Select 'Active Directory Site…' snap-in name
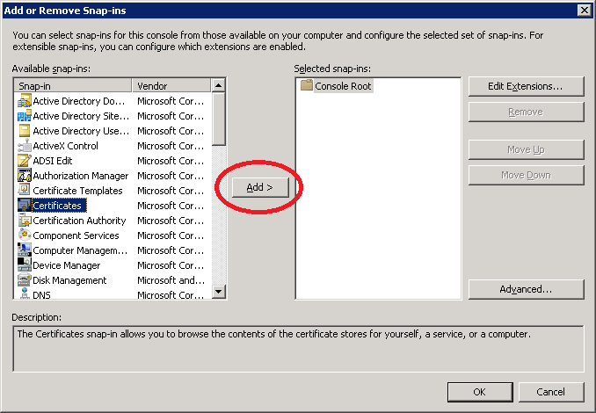 [81, 116]
